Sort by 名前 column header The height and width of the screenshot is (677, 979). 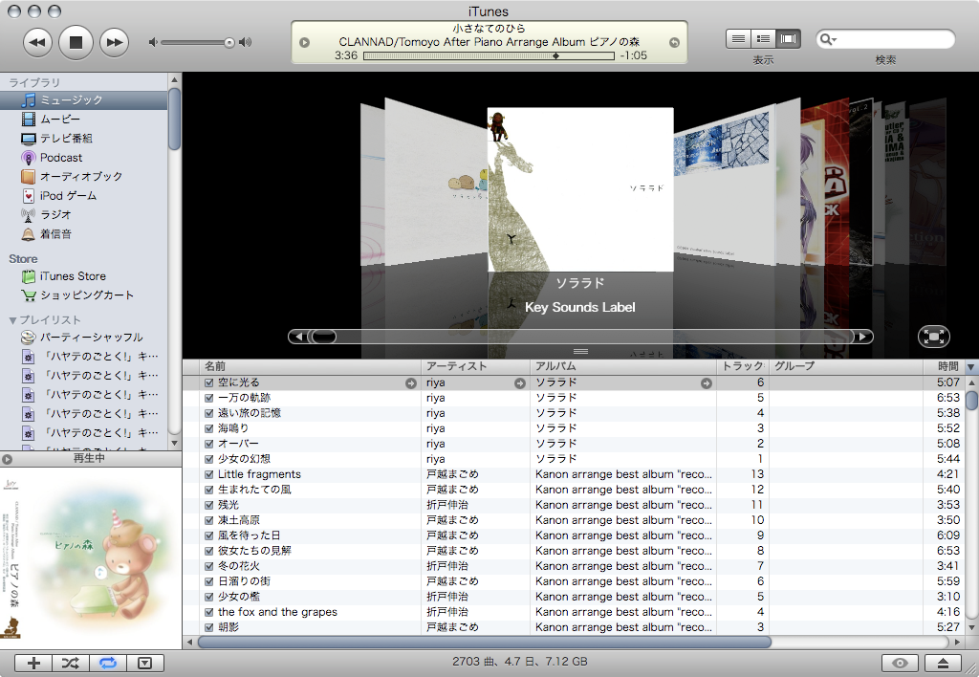311,366
